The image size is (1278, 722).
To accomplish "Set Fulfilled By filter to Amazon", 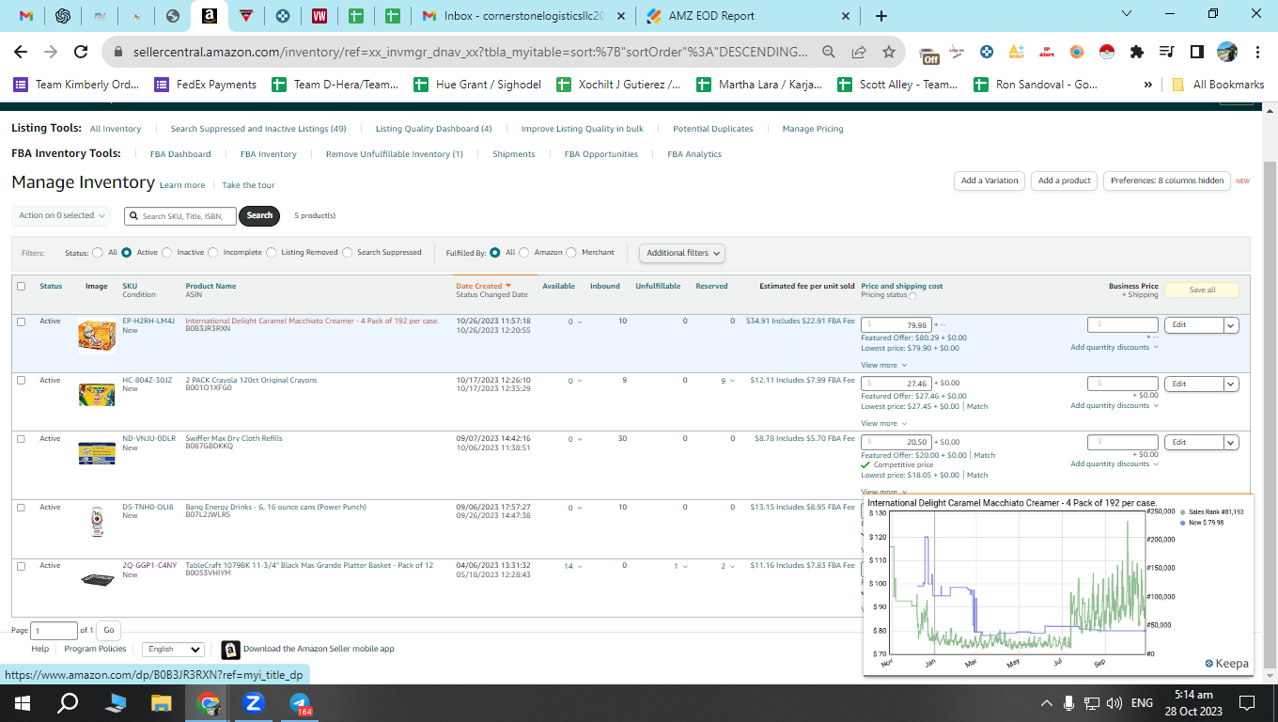I will coord(524,253).
